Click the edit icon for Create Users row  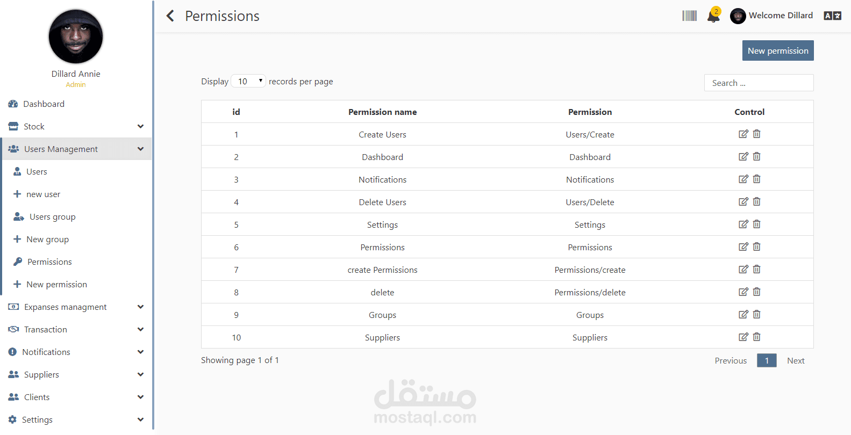743,134
